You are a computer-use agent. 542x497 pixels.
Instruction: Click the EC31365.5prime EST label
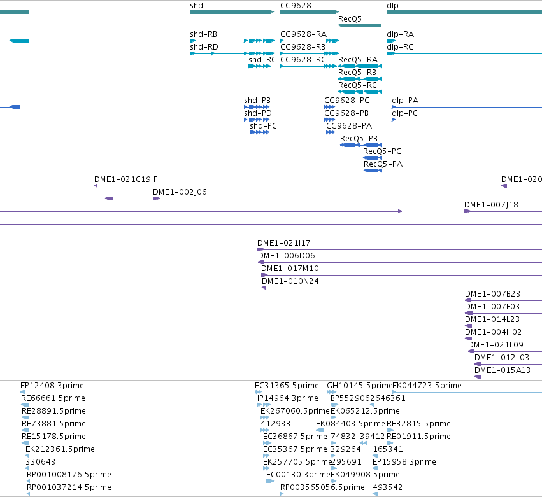(287, 386)
